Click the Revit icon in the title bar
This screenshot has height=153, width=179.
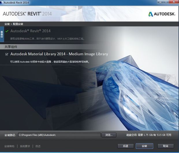click(2, 3)
